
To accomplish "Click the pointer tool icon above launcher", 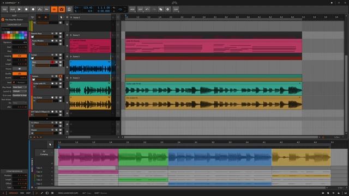I will [x=61, y=17].
